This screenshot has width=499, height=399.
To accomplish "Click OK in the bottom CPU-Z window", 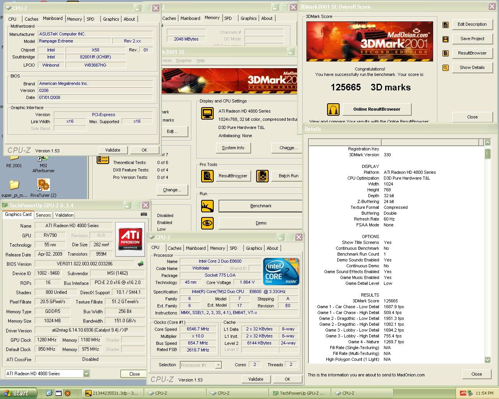I will pyautogui.click(x=287, y=379).
